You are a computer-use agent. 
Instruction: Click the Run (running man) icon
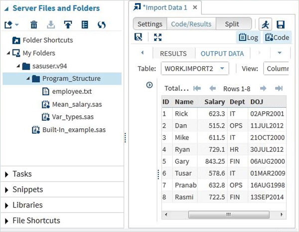[265, 24]
